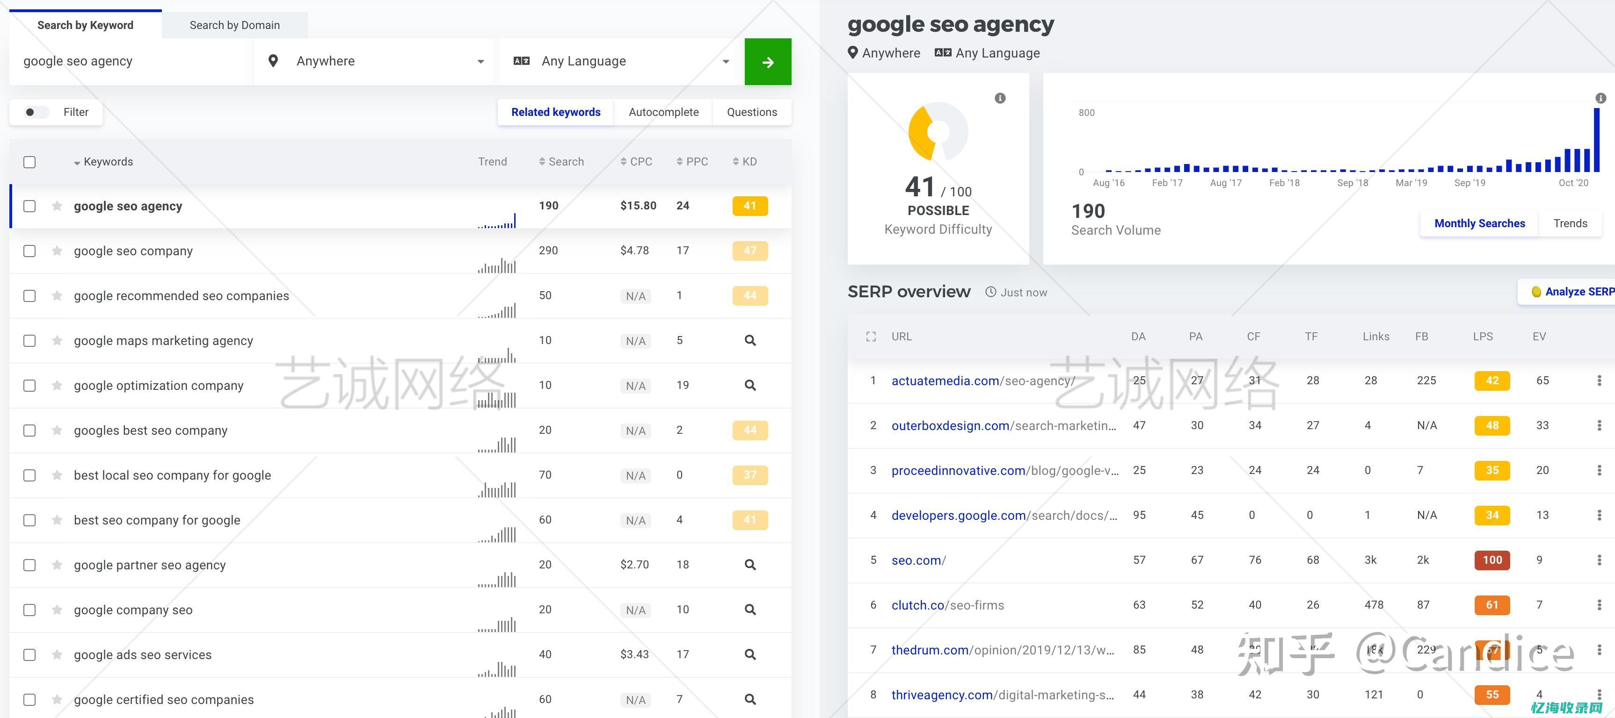Sort by CPC column

coord(636,162)
